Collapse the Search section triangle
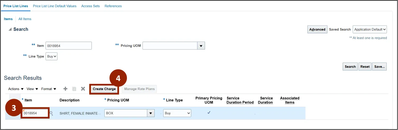Viewport: 398px width, 130px height. [x=10, y=29]
